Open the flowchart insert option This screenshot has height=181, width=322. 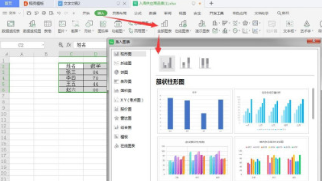tap(138, 31)
